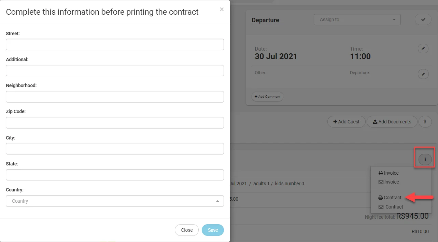Choose the email Invoice menu option
This screenshot has height=242, width=438.
(x=388, y=182)
